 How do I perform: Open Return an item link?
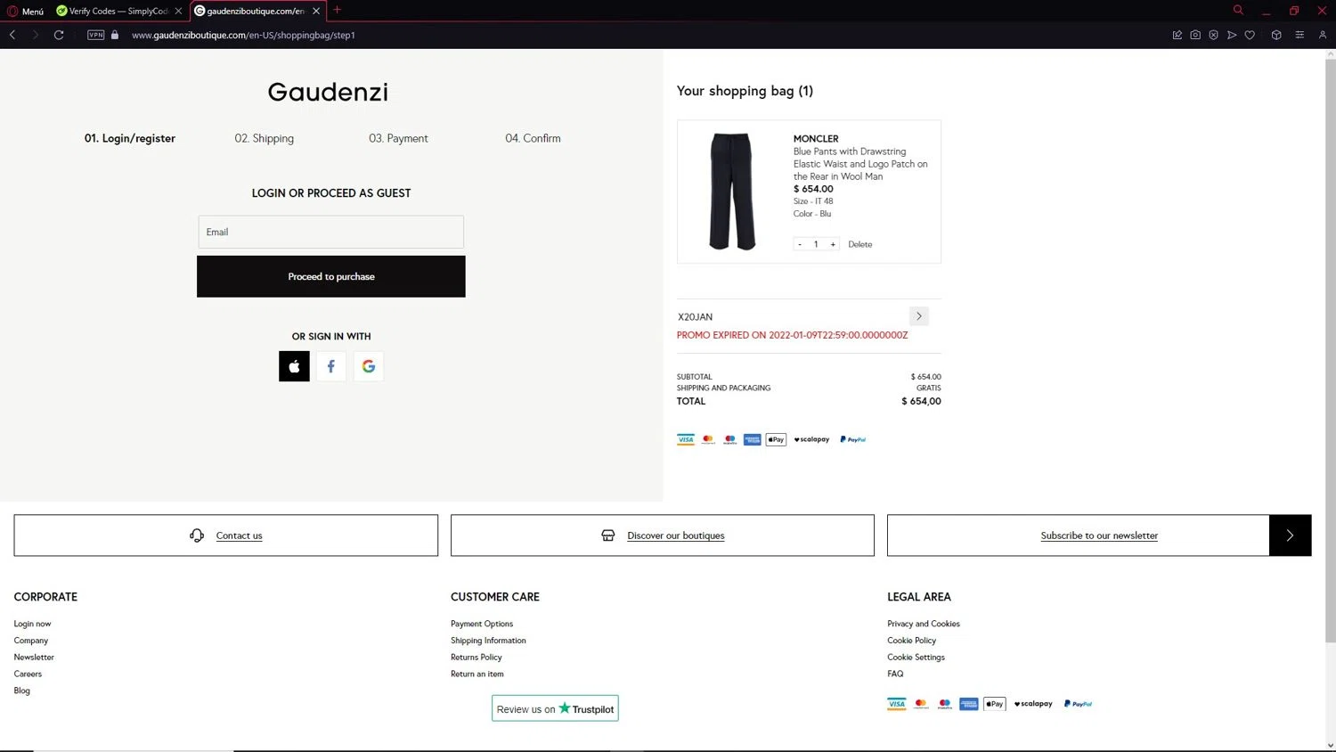coord(477,674)
